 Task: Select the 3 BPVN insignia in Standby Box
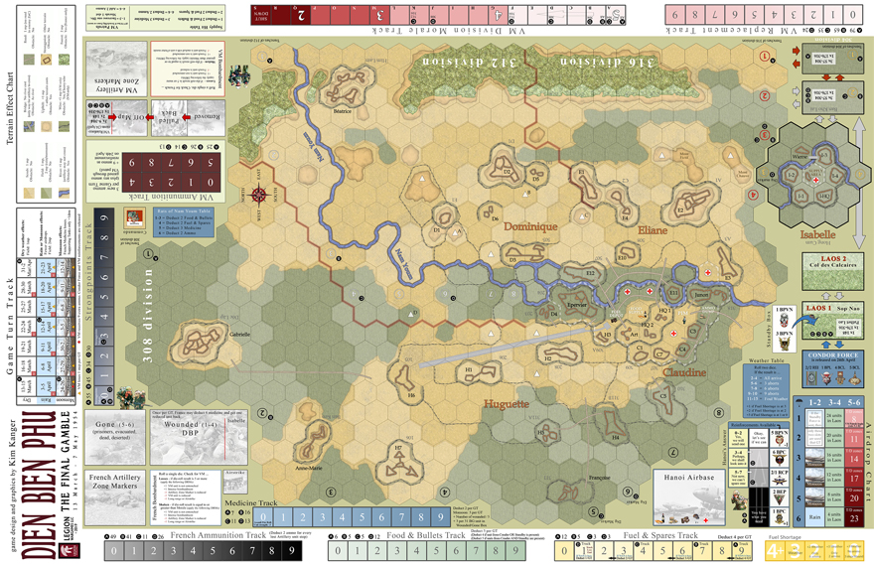(785, 345)
